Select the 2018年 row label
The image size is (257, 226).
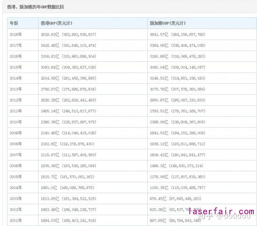click(x=16, y=35)
